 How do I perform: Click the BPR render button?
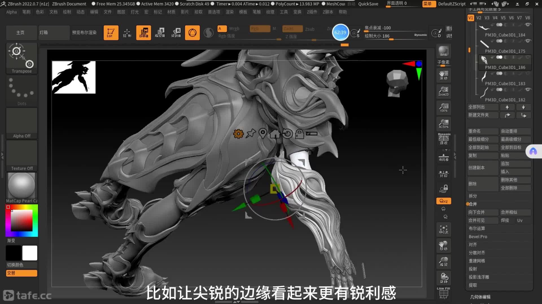click(x=443, y=51)
